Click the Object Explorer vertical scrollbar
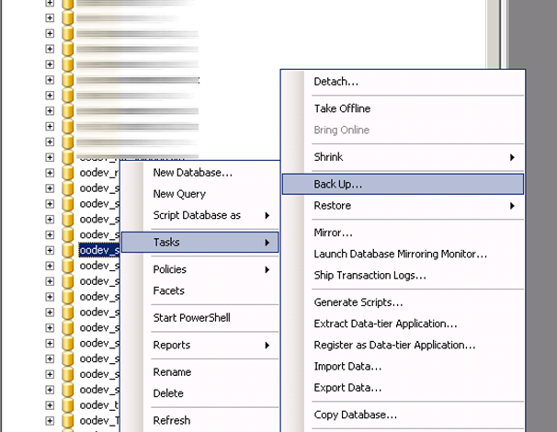The image size is (557, 432). point(494,34)
